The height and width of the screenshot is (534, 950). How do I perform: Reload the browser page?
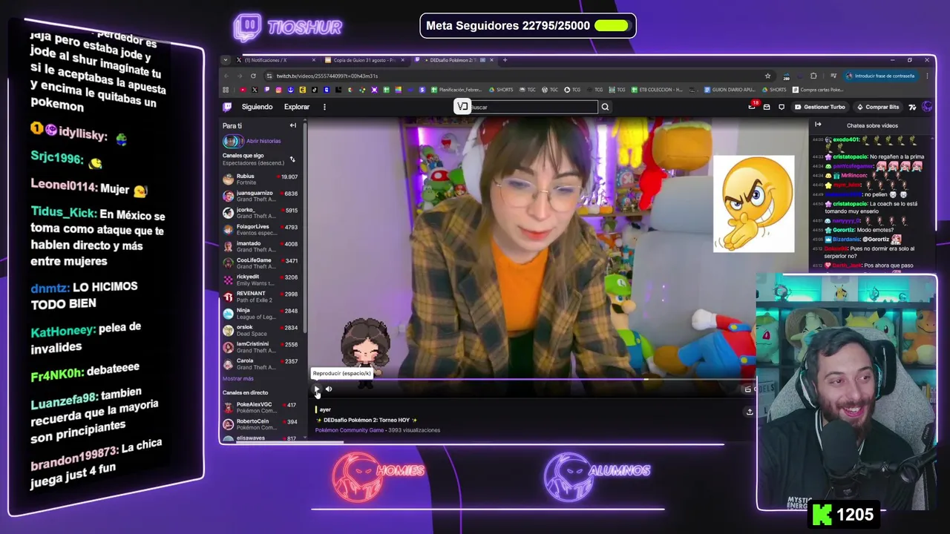[x=253, y=76]
